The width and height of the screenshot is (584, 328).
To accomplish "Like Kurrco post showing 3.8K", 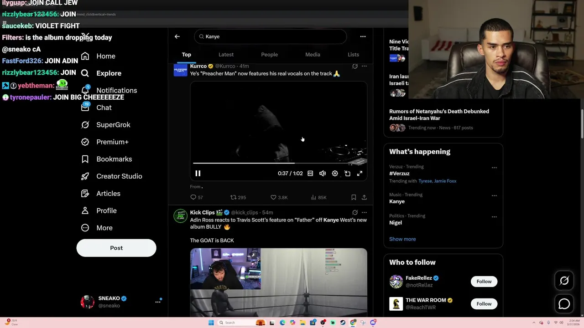I will [279, 197].
